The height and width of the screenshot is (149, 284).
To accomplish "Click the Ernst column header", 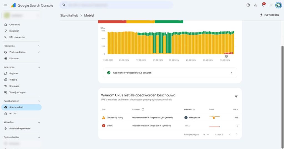I will pos(104,109).
